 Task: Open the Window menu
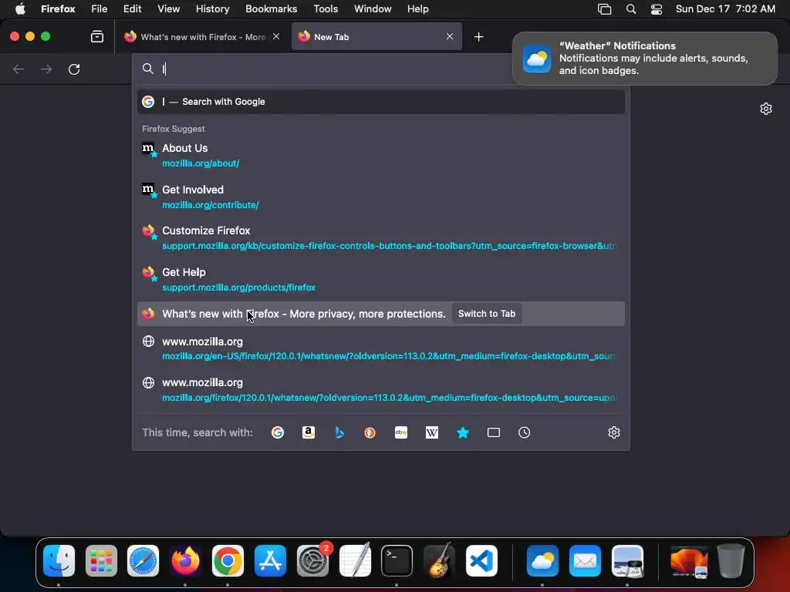(373, 9)
